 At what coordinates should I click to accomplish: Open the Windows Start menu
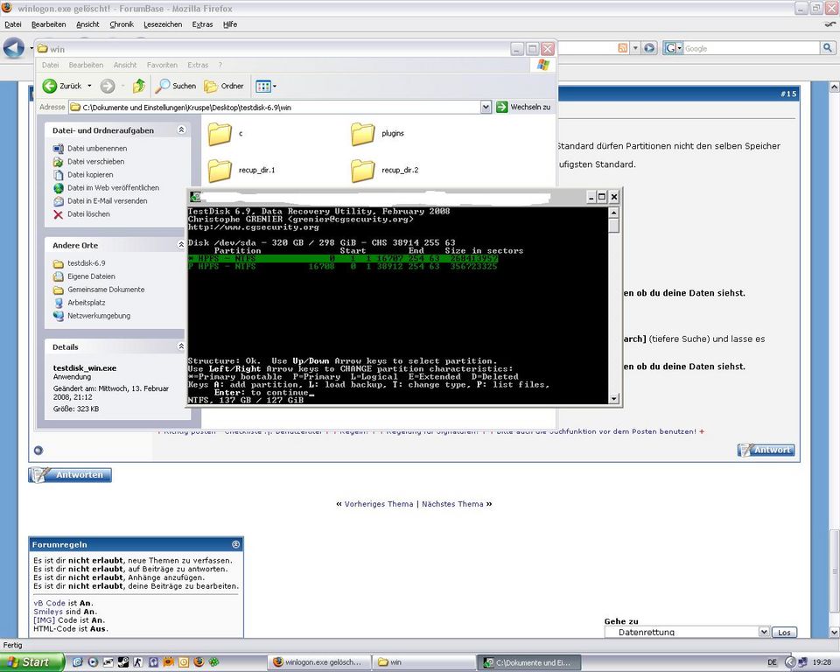click(x=31, y=662)
